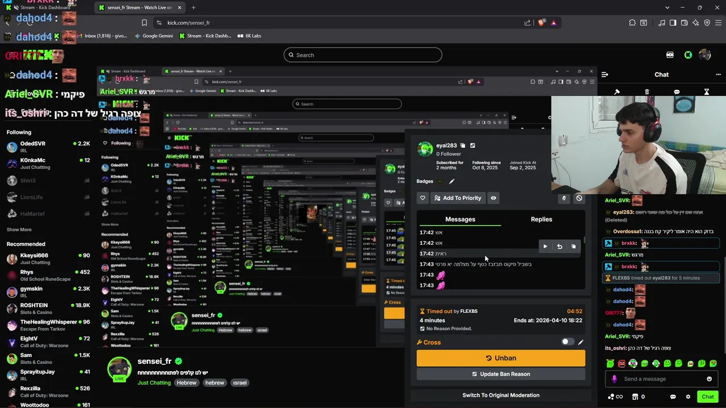
Task: Open eyal283's avatar in the user panel
Action: tap(425, 149)
